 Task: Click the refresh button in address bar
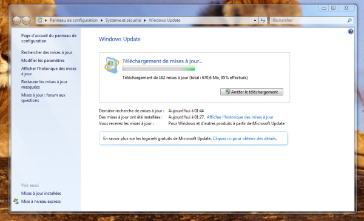pyautogui.click(x=263, y=21)
